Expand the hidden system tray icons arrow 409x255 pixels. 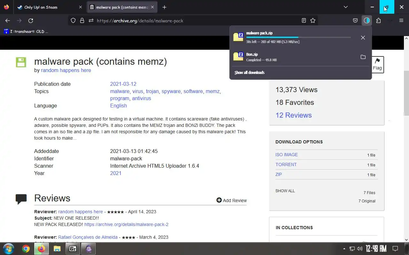pyautogui.click(x=344, y=249)
